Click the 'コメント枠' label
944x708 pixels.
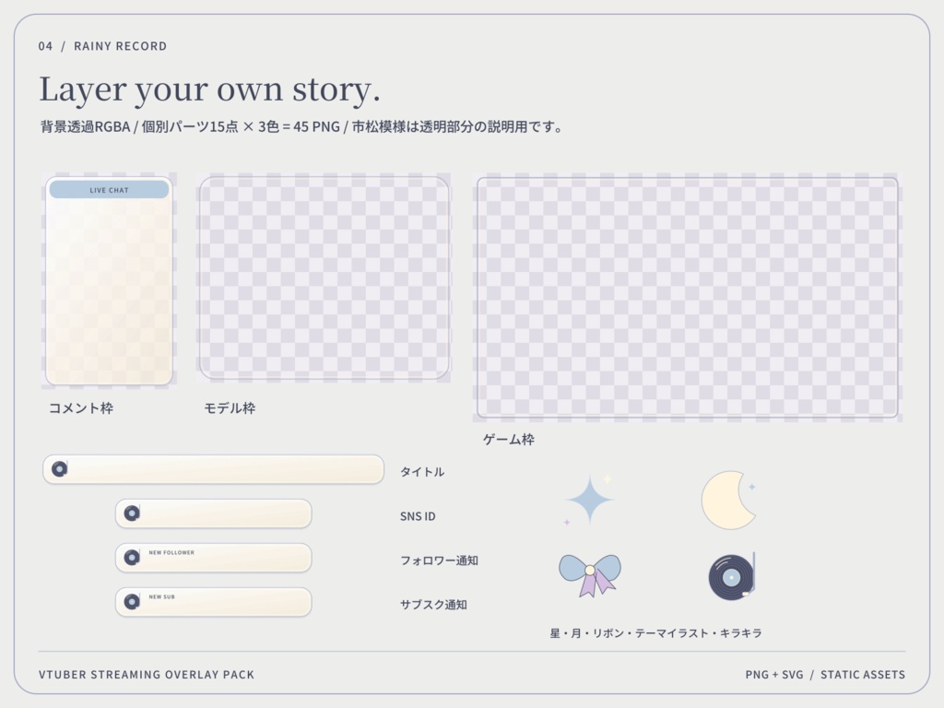click(81, 408)
